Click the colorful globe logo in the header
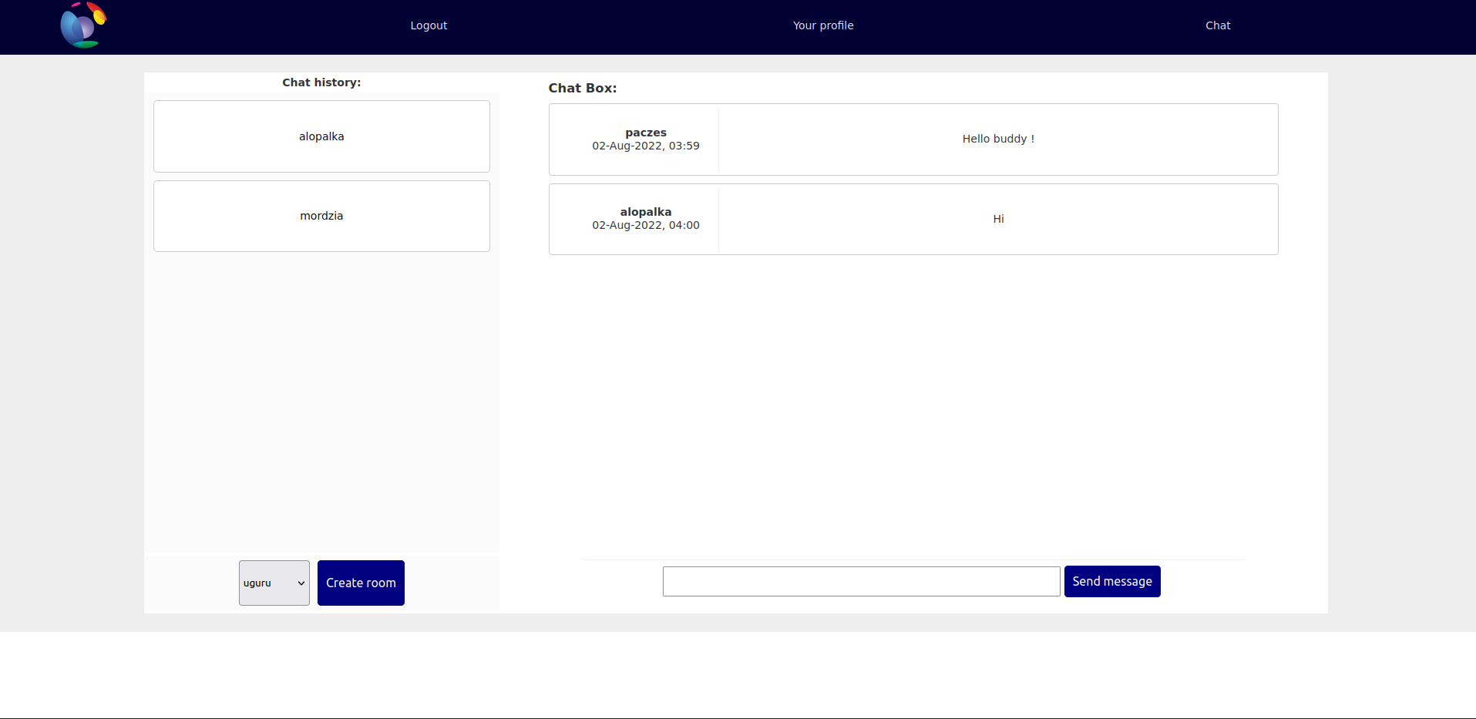Viewport: 1476px width, 719px height. [83, 25]
